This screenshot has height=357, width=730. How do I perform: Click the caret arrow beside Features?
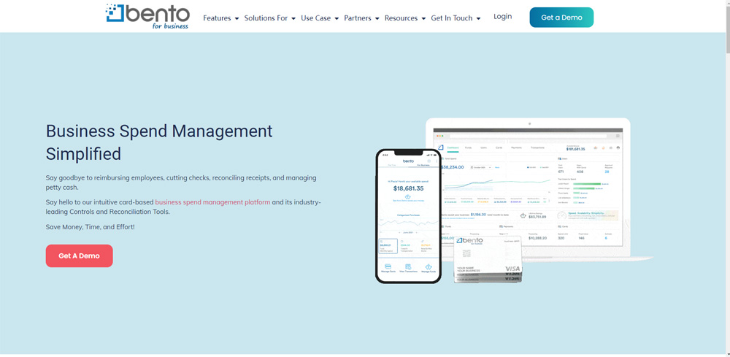[237, 19]
